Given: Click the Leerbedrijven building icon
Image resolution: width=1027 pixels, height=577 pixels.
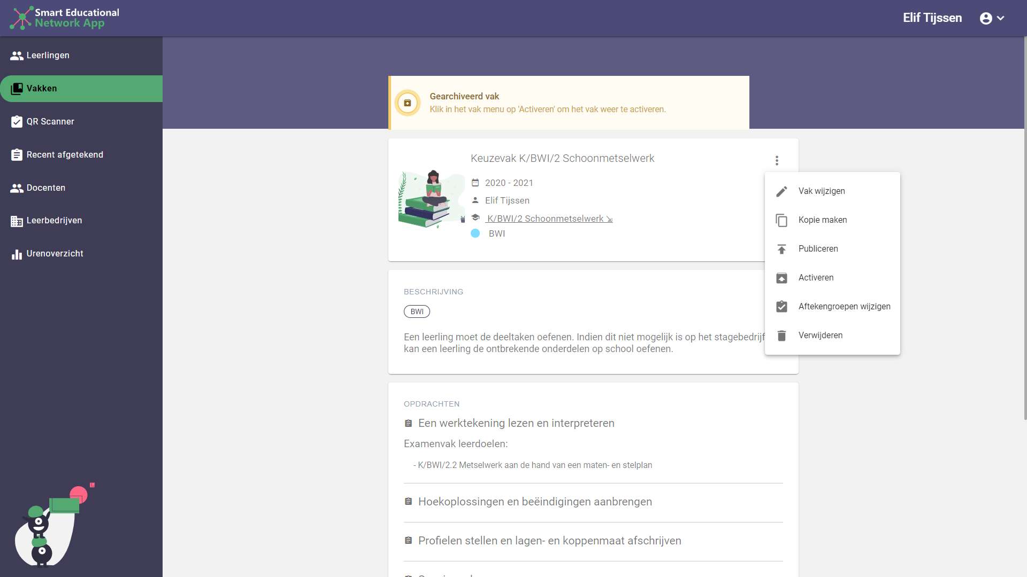Looking at the screenshot, I should (x=17, y=221).
